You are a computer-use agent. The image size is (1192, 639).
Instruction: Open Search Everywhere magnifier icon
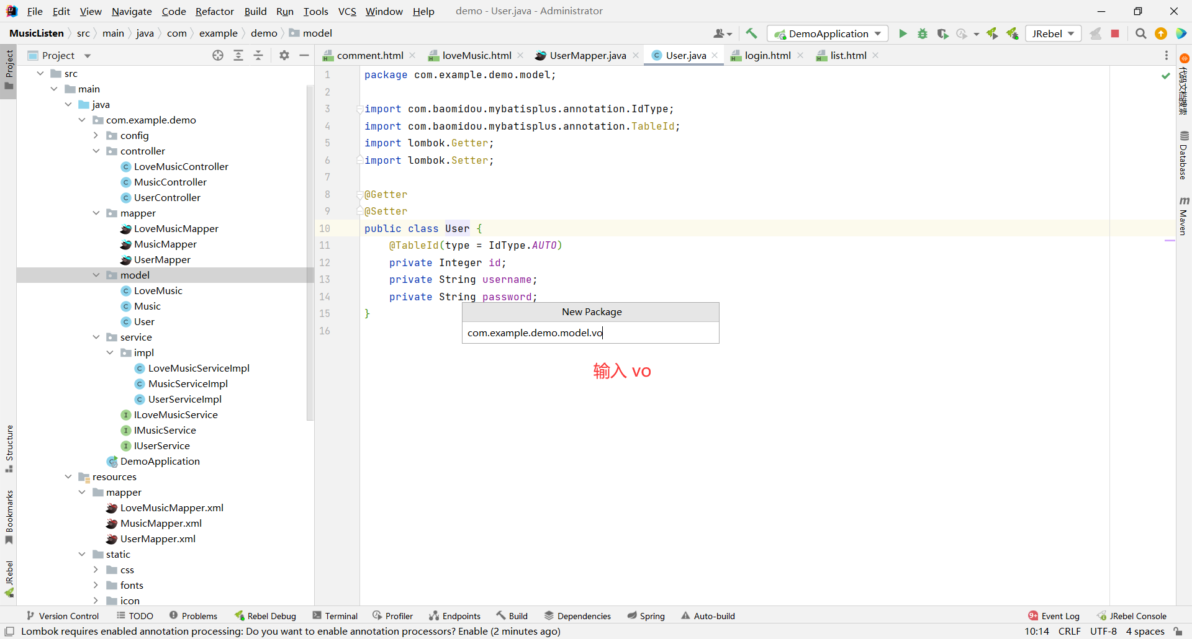click(x=1140, y=34)
